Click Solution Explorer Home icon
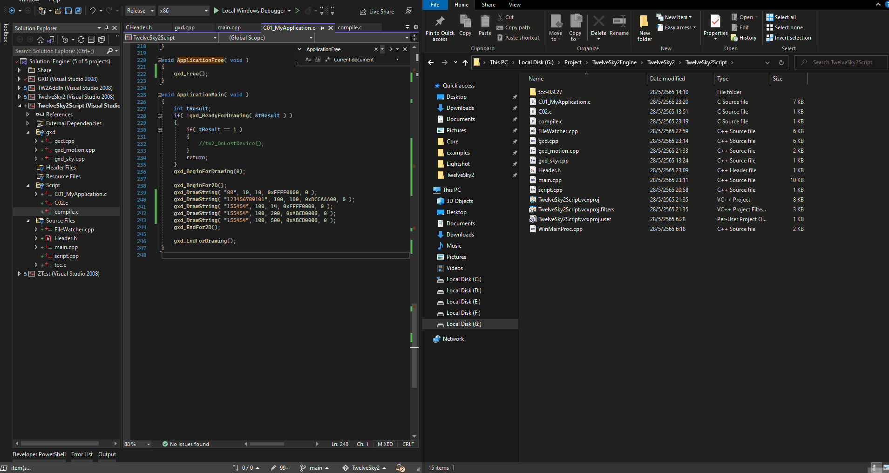This screenshot has width=889, height=473. pyautogui.click(x=41, y=40)
